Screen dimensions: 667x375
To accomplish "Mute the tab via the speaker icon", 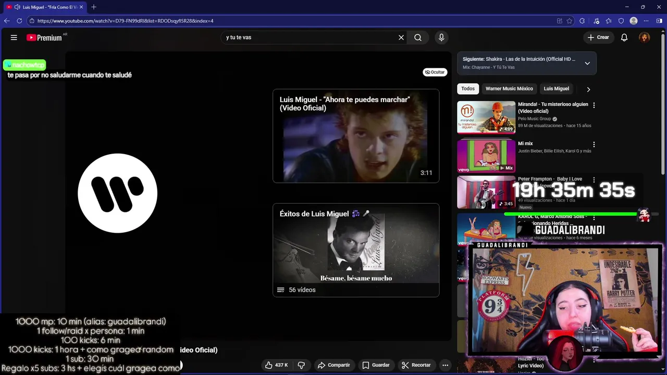I will point(17,7).
